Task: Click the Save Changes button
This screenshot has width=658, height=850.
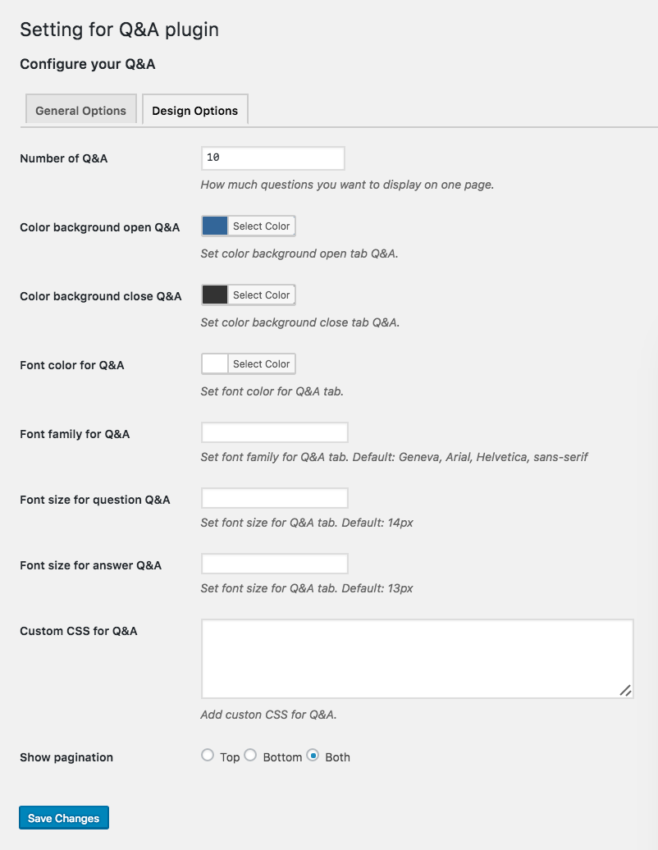Action: point(64,817)
